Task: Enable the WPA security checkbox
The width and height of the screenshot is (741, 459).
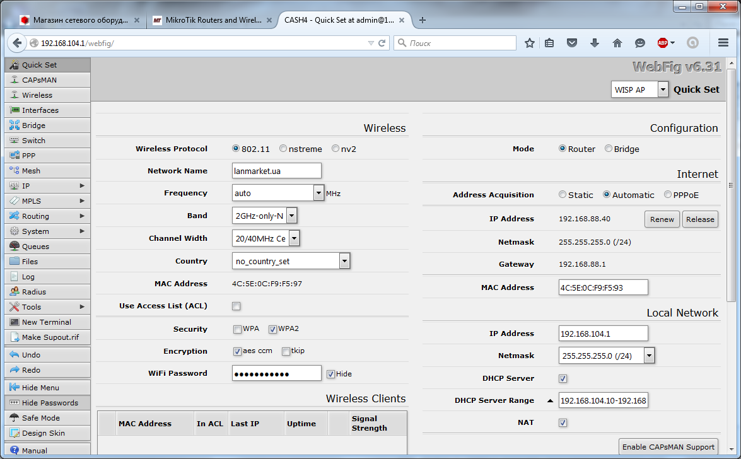Action: [237, 329]
